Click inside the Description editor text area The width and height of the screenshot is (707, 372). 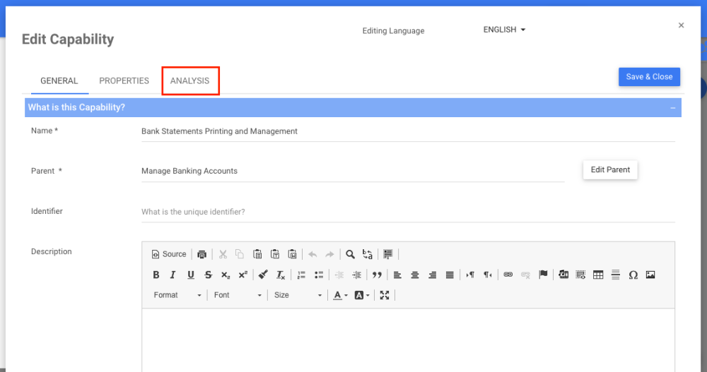point(408,340)
